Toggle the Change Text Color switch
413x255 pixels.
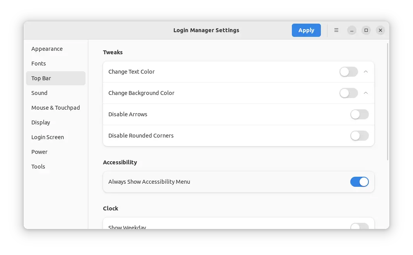348,72
